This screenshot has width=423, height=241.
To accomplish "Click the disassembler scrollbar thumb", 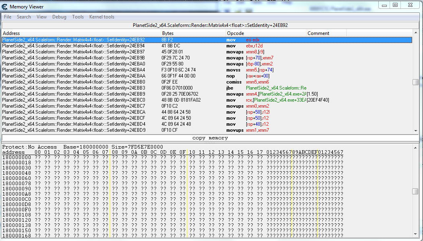I will tap(415, 82).
